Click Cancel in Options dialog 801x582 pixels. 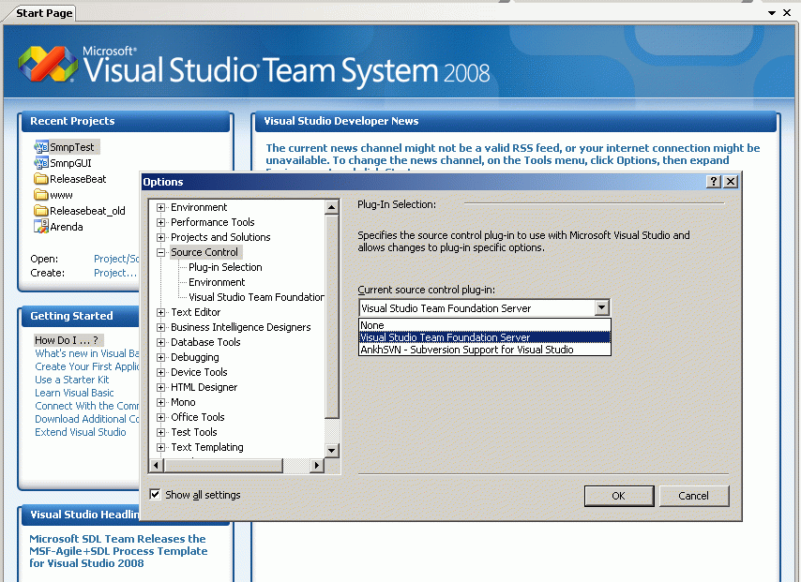694,496
